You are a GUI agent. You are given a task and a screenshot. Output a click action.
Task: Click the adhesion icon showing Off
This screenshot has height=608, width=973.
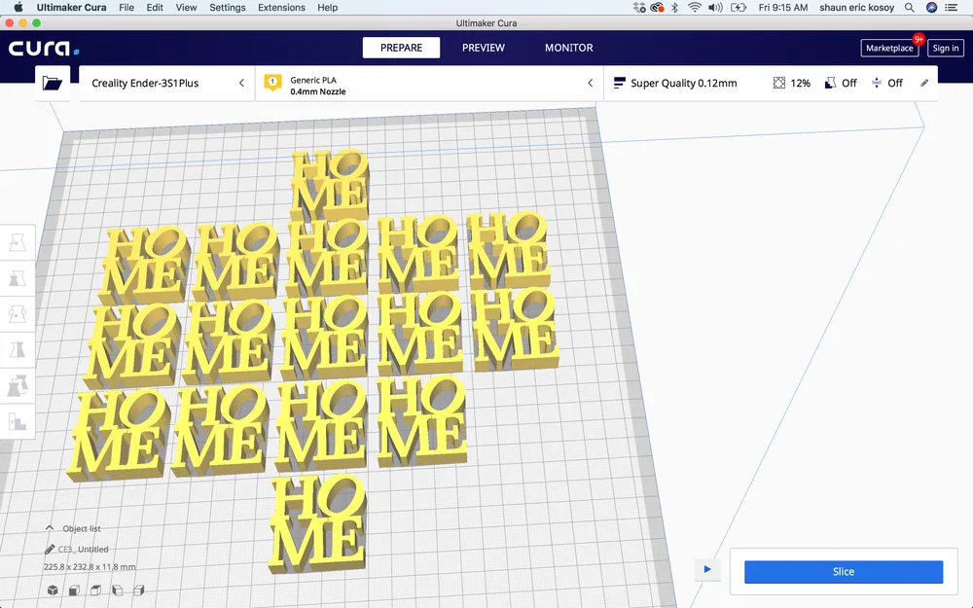877,83
